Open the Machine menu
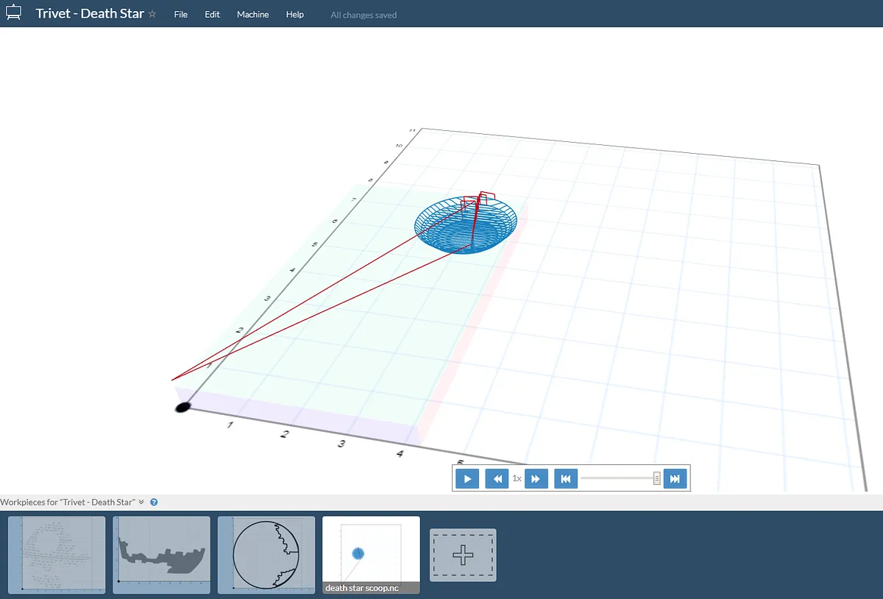This screenshot has height=599, width=883. pos(252,15)
